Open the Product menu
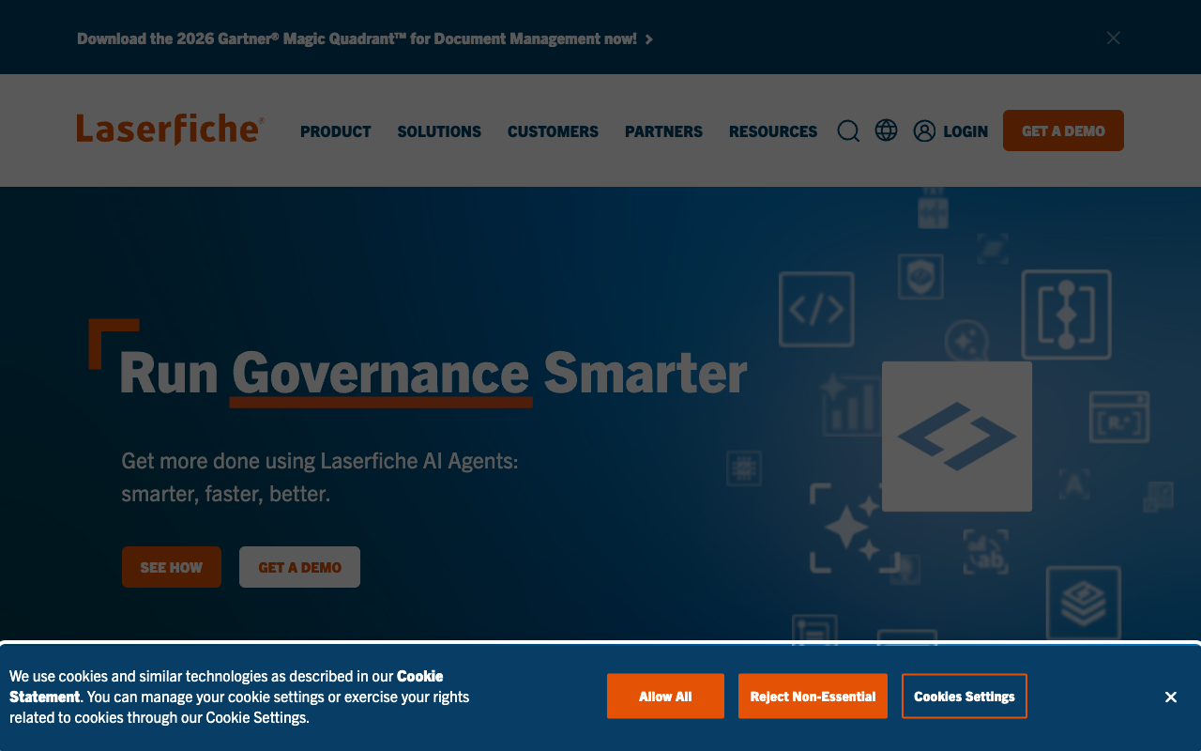The height and width of the screenshot is (751, 1201). tap(336, 131)
